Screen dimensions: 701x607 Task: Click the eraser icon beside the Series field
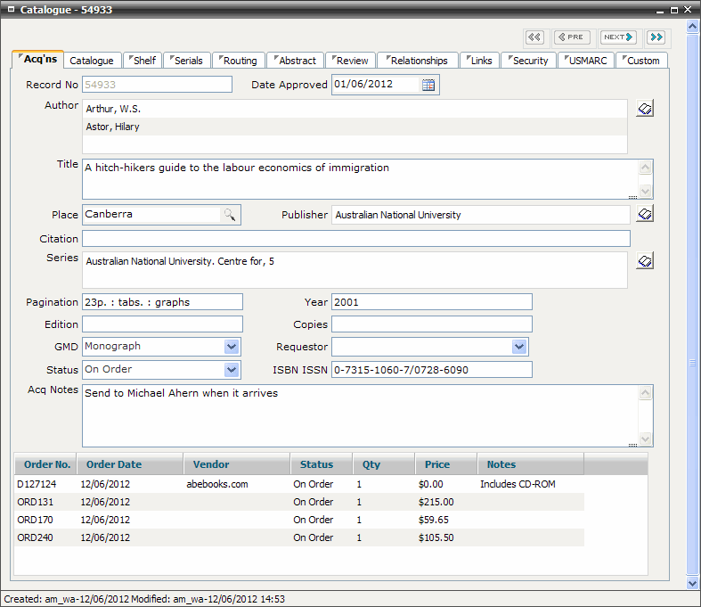[645, 261]
